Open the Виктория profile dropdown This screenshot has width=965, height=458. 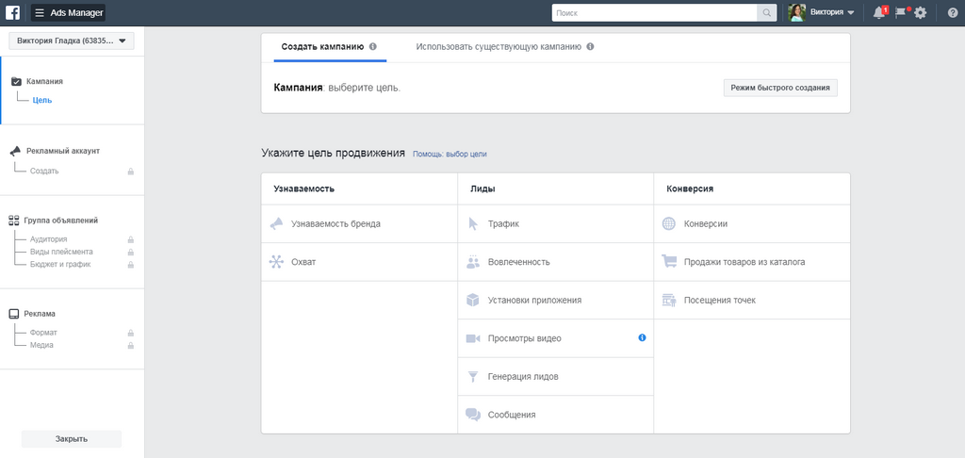[x=832, y=13]
